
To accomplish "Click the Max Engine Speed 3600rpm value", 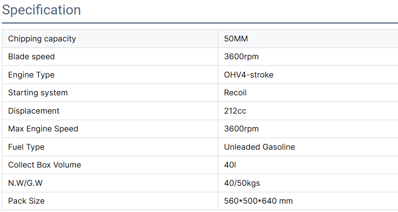I will click(241, 129).
